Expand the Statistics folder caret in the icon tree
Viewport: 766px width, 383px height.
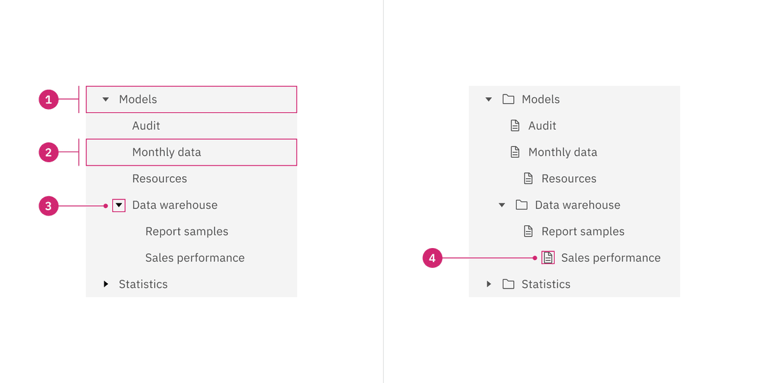(489, 284)
